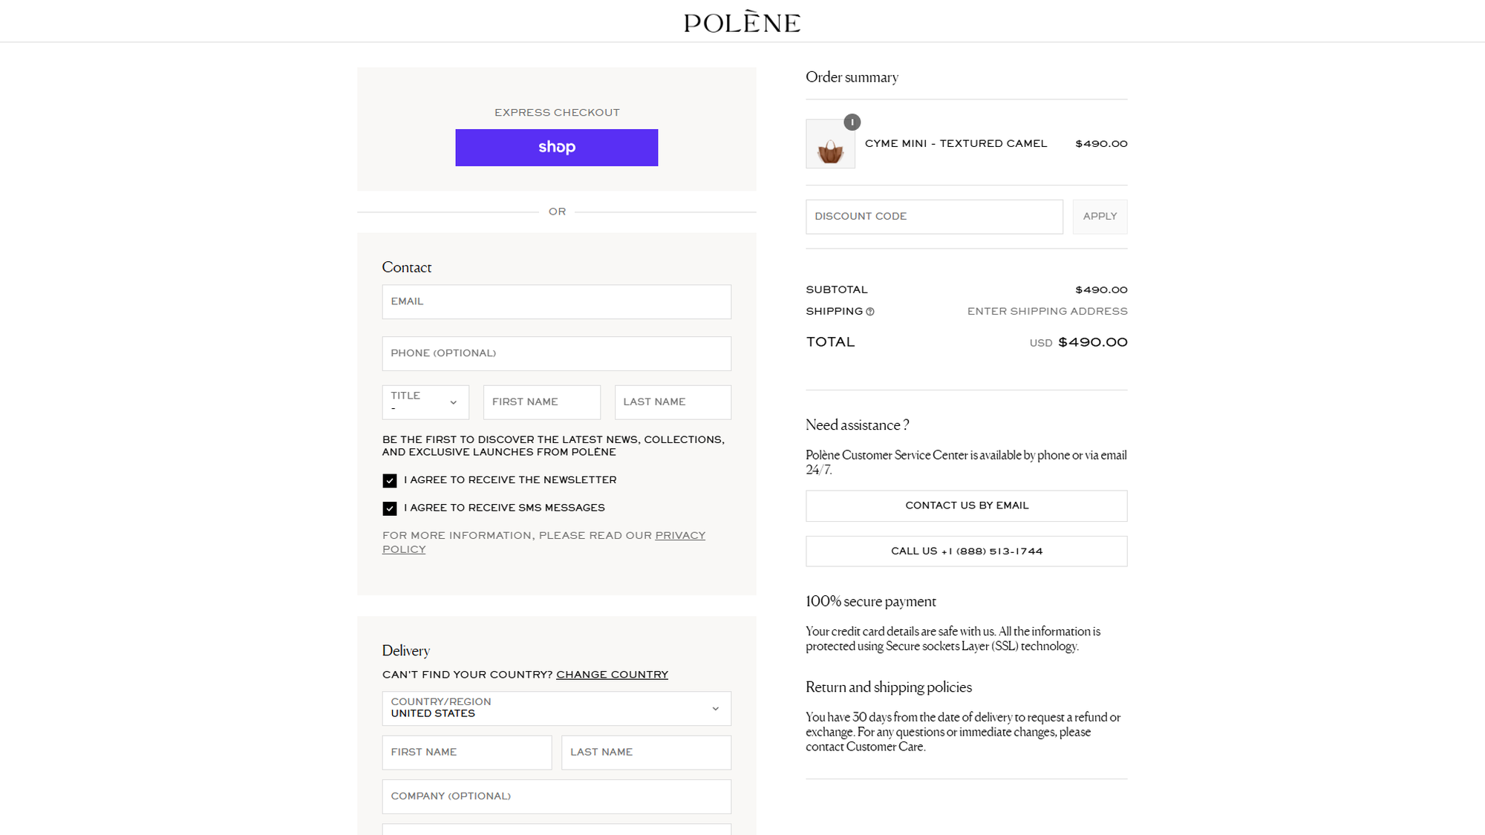Click the Apply button for the discount code
Screen dimensions: 1485x835
coord(1100,216)
